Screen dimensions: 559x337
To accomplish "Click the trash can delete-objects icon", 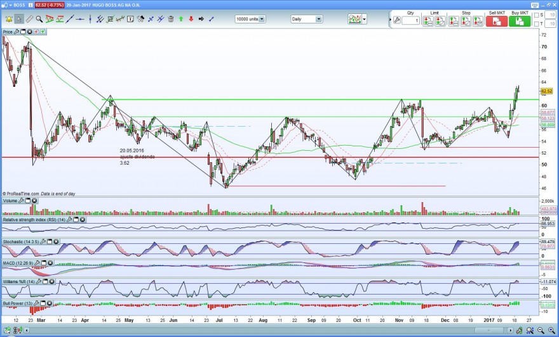I will [171, 19].
